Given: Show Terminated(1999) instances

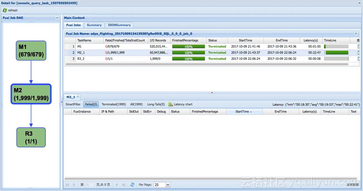Looking at the screenshot, I should [x=114, y=104].
